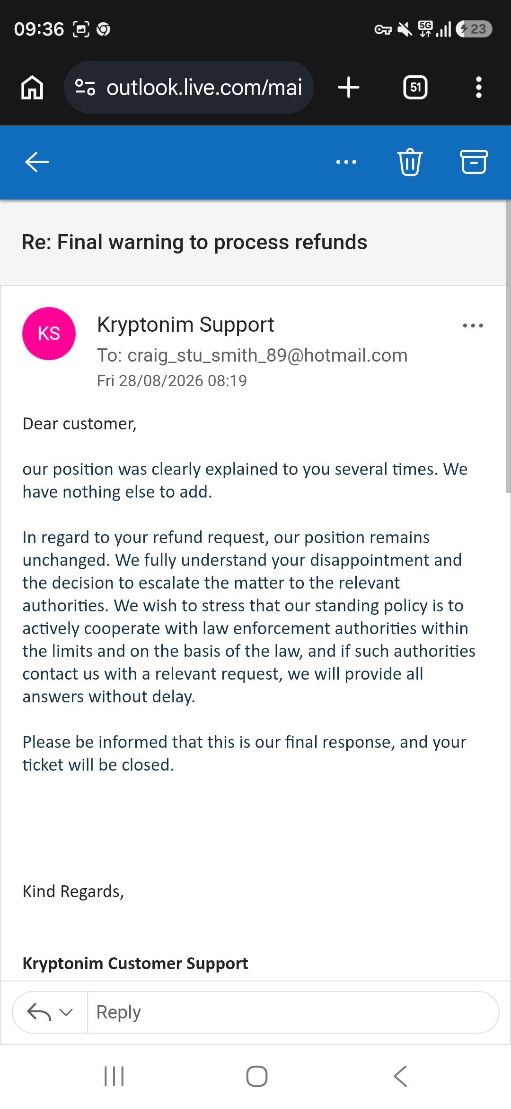
Task: Archive the email using the archive icon
Action: pyautogui.click(x=474, y=162)
